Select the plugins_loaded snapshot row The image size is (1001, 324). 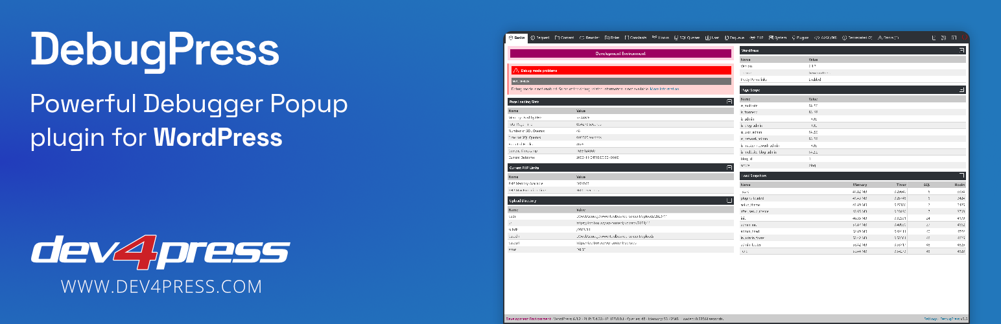(853, 198)
